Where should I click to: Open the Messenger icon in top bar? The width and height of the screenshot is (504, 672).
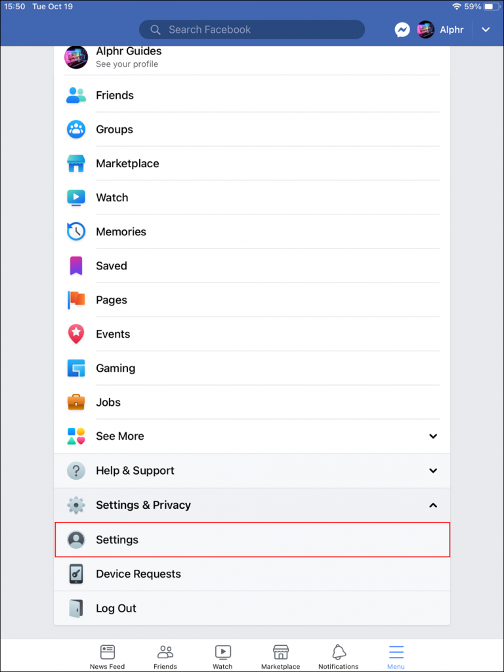pyautogui.click(x=402, y=30)
